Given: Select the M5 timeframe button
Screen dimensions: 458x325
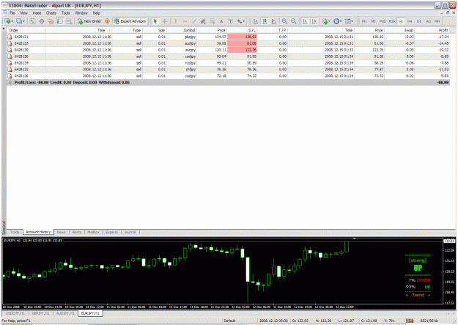Looking at the screenshot, I should (x=373, y=21).
